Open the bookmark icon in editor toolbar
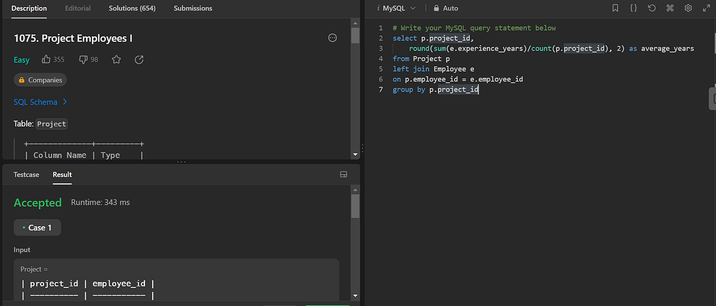The height and width of the screenshot is (306, 716). pos(615,8)
